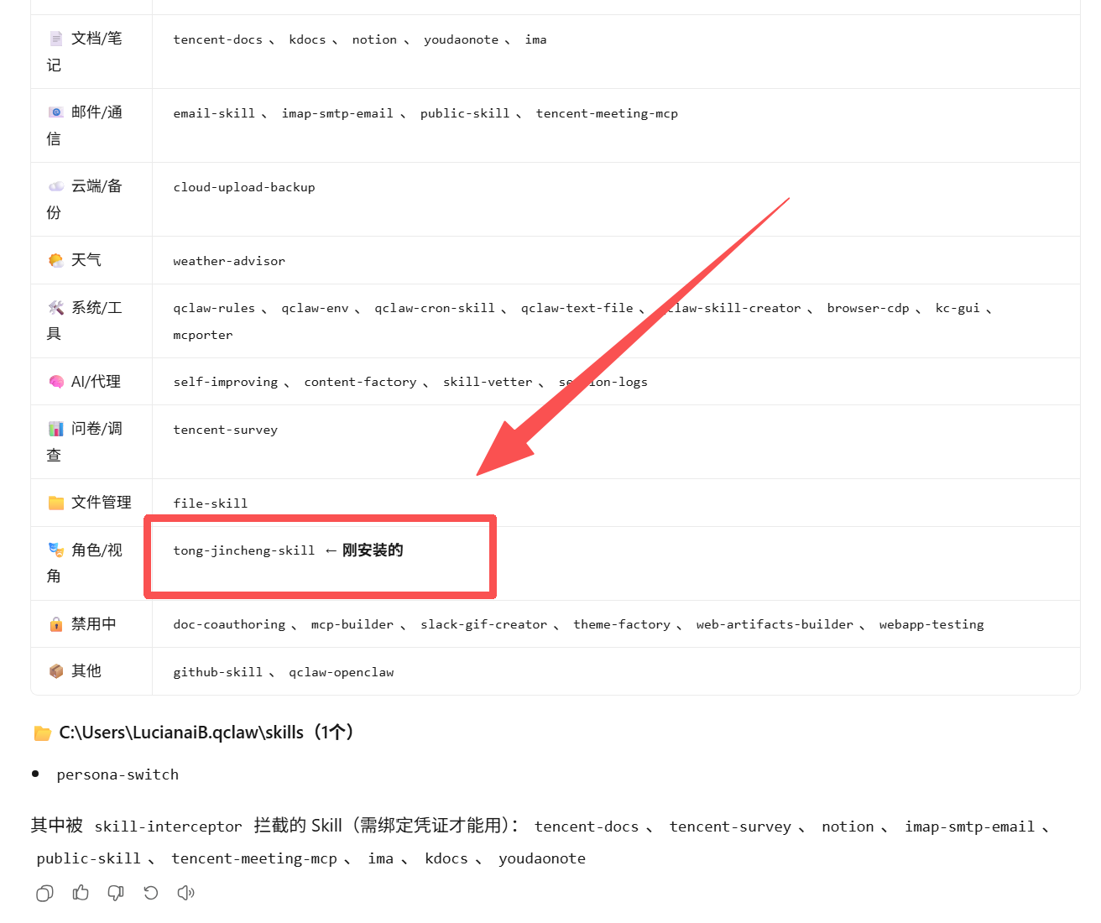This screenshot has height=923, width=1101.
Task: Click github-skill in the 其他 row
Action: point(218,672)
